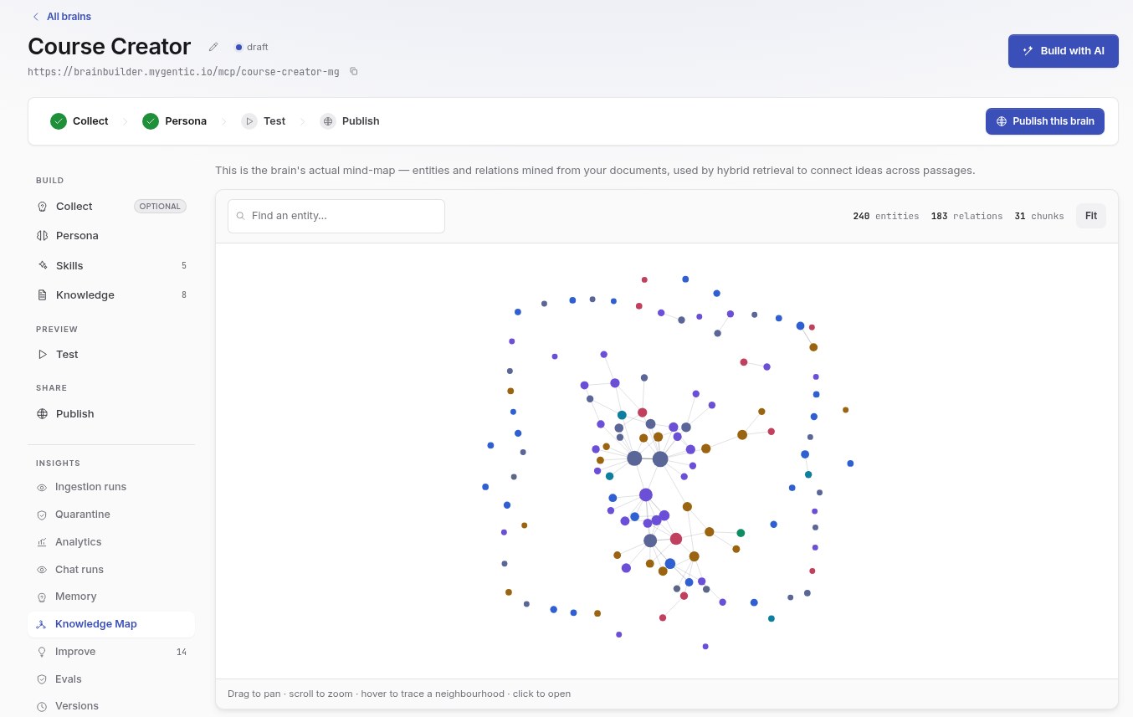Click the draft status badge
Image resolution: width=1133 pixels, height=717 pixels.
pyautogui.click(x=252, y=47)
